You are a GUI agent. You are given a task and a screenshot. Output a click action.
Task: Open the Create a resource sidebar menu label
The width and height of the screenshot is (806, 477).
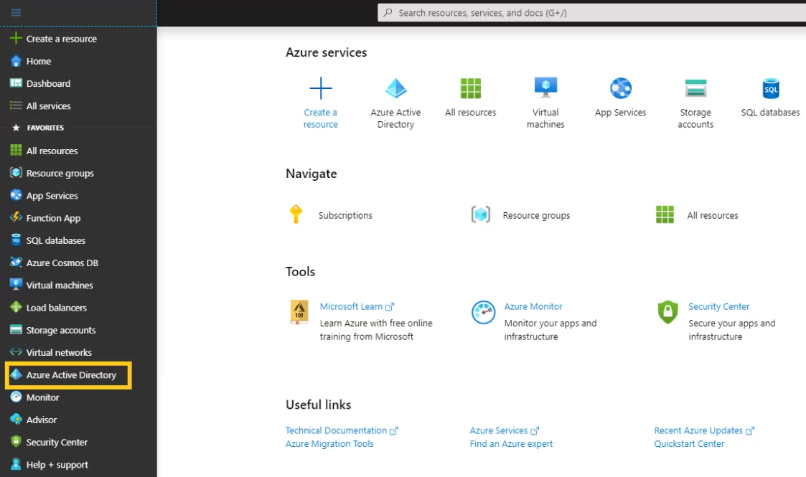tap(62, 39)
